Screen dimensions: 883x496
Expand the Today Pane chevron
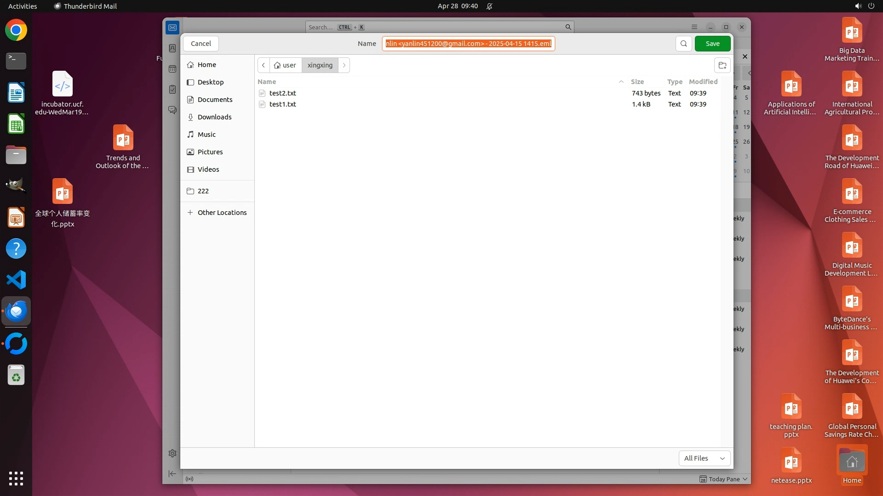pyautogui.click(x=745, y=479)
